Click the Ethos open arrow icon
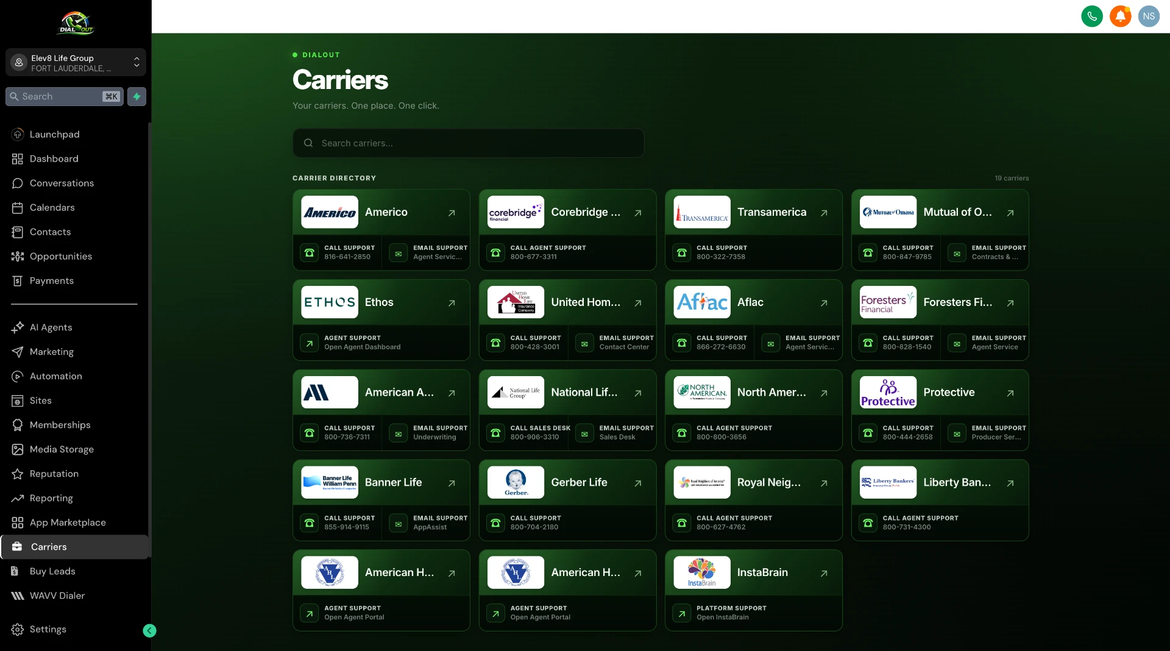The image size is (1170, 651). 452,303
